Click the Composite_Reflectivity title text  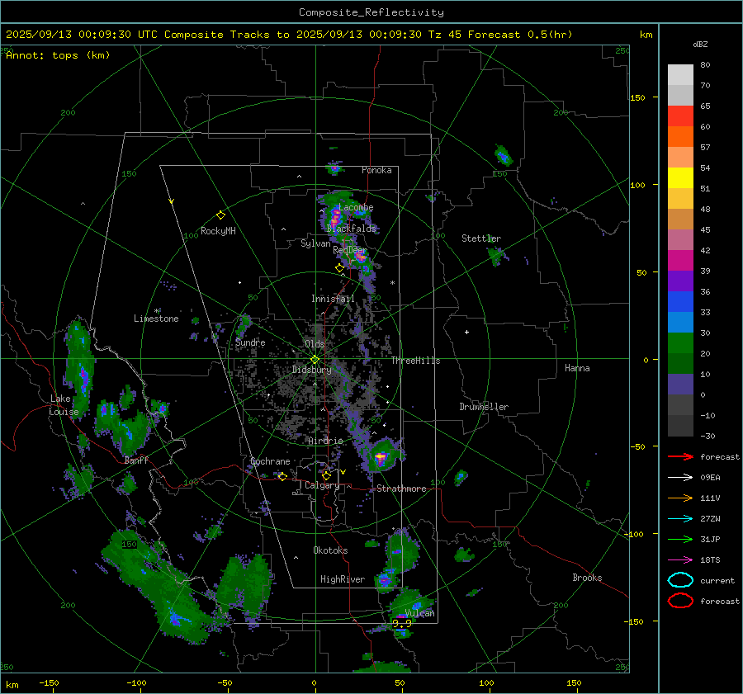[371, 12]
